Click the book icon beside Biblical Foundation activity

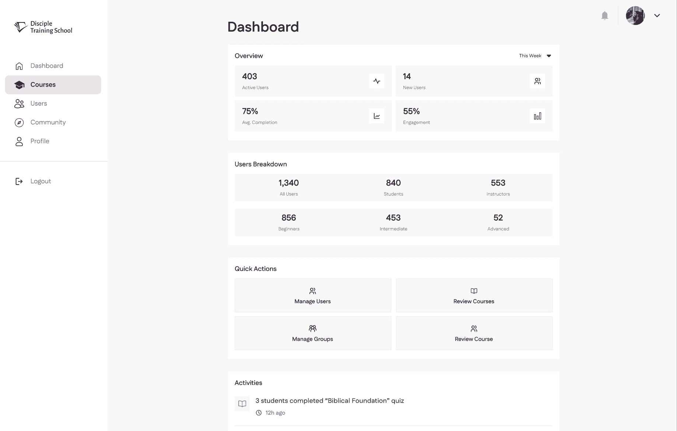tap(242, 404)
